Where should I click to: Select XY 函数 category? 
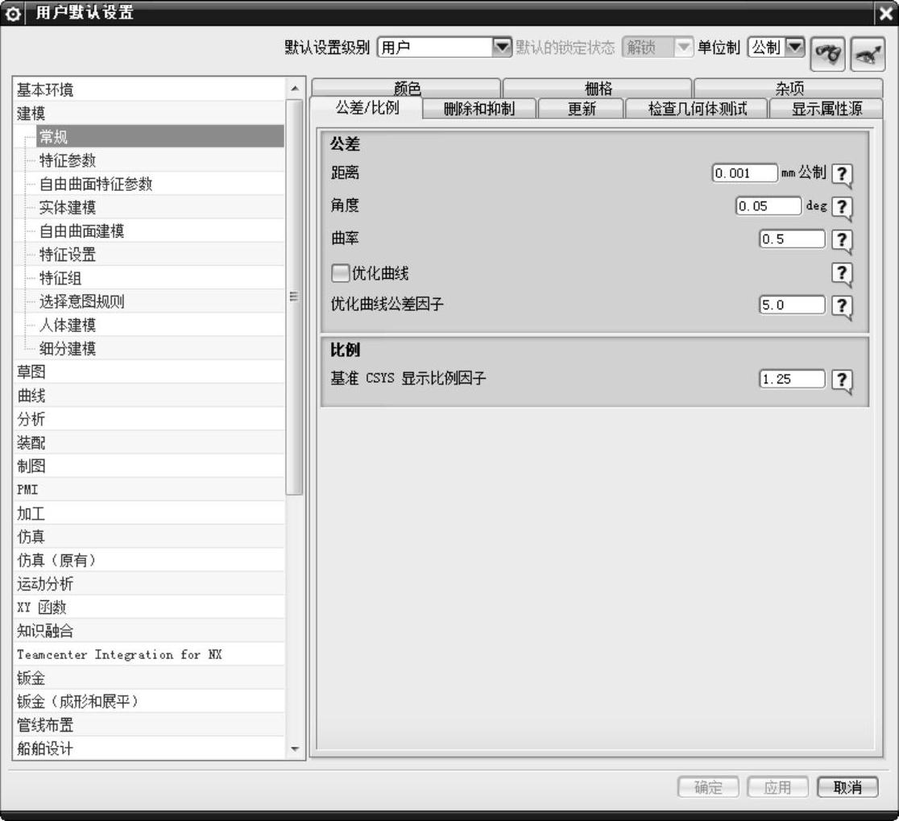(148, 607)
